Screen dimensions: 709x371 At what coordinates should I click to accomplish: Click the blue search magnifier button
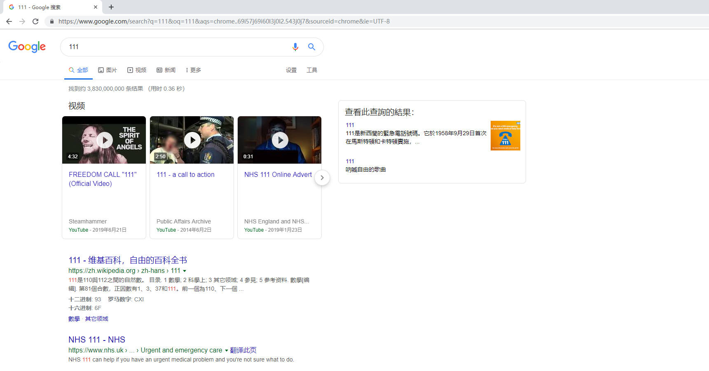[x=311, y=47]
